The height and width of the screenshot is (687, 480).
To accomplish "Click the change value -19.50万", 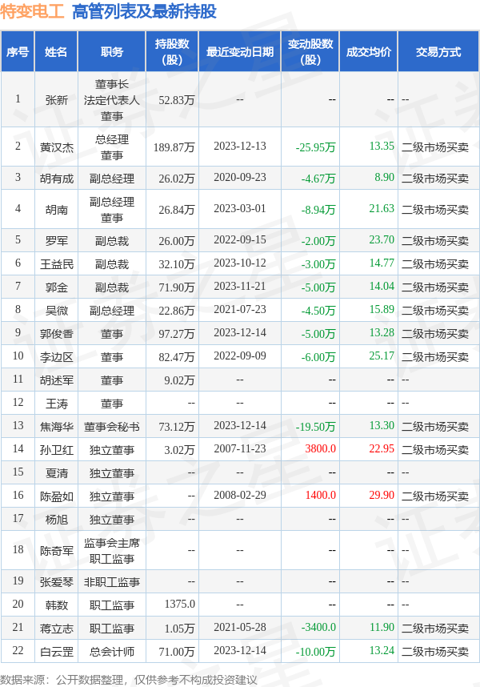I will point(315,426).
